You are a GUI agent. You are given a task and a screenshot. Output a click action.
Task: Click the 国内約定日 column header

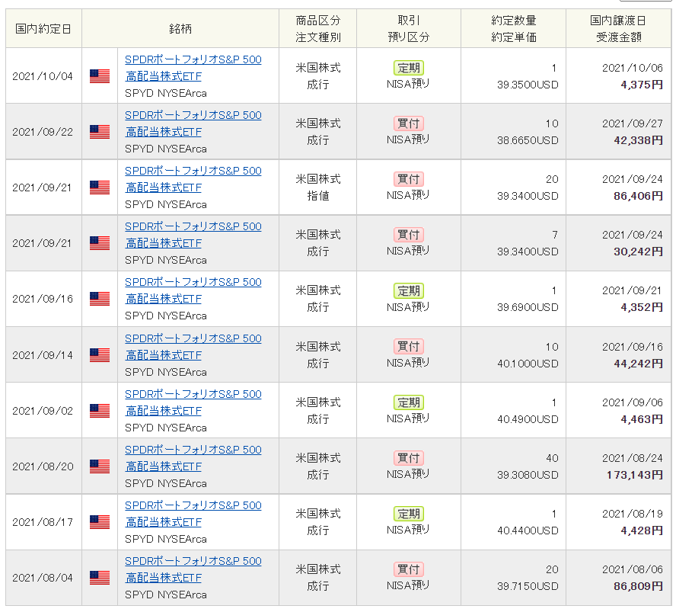click(x=43, y=29)
